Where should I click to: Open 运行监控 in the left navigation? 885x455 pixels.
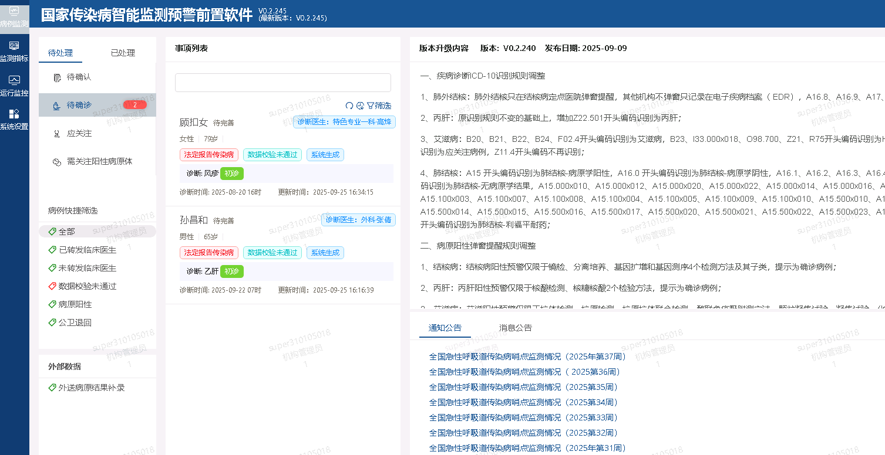click(x=14, y=86)
